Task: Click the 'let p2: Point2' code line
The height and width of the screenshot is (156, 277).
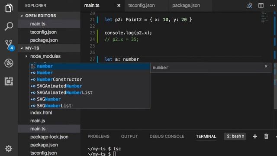Action: [x=148, y=19]
